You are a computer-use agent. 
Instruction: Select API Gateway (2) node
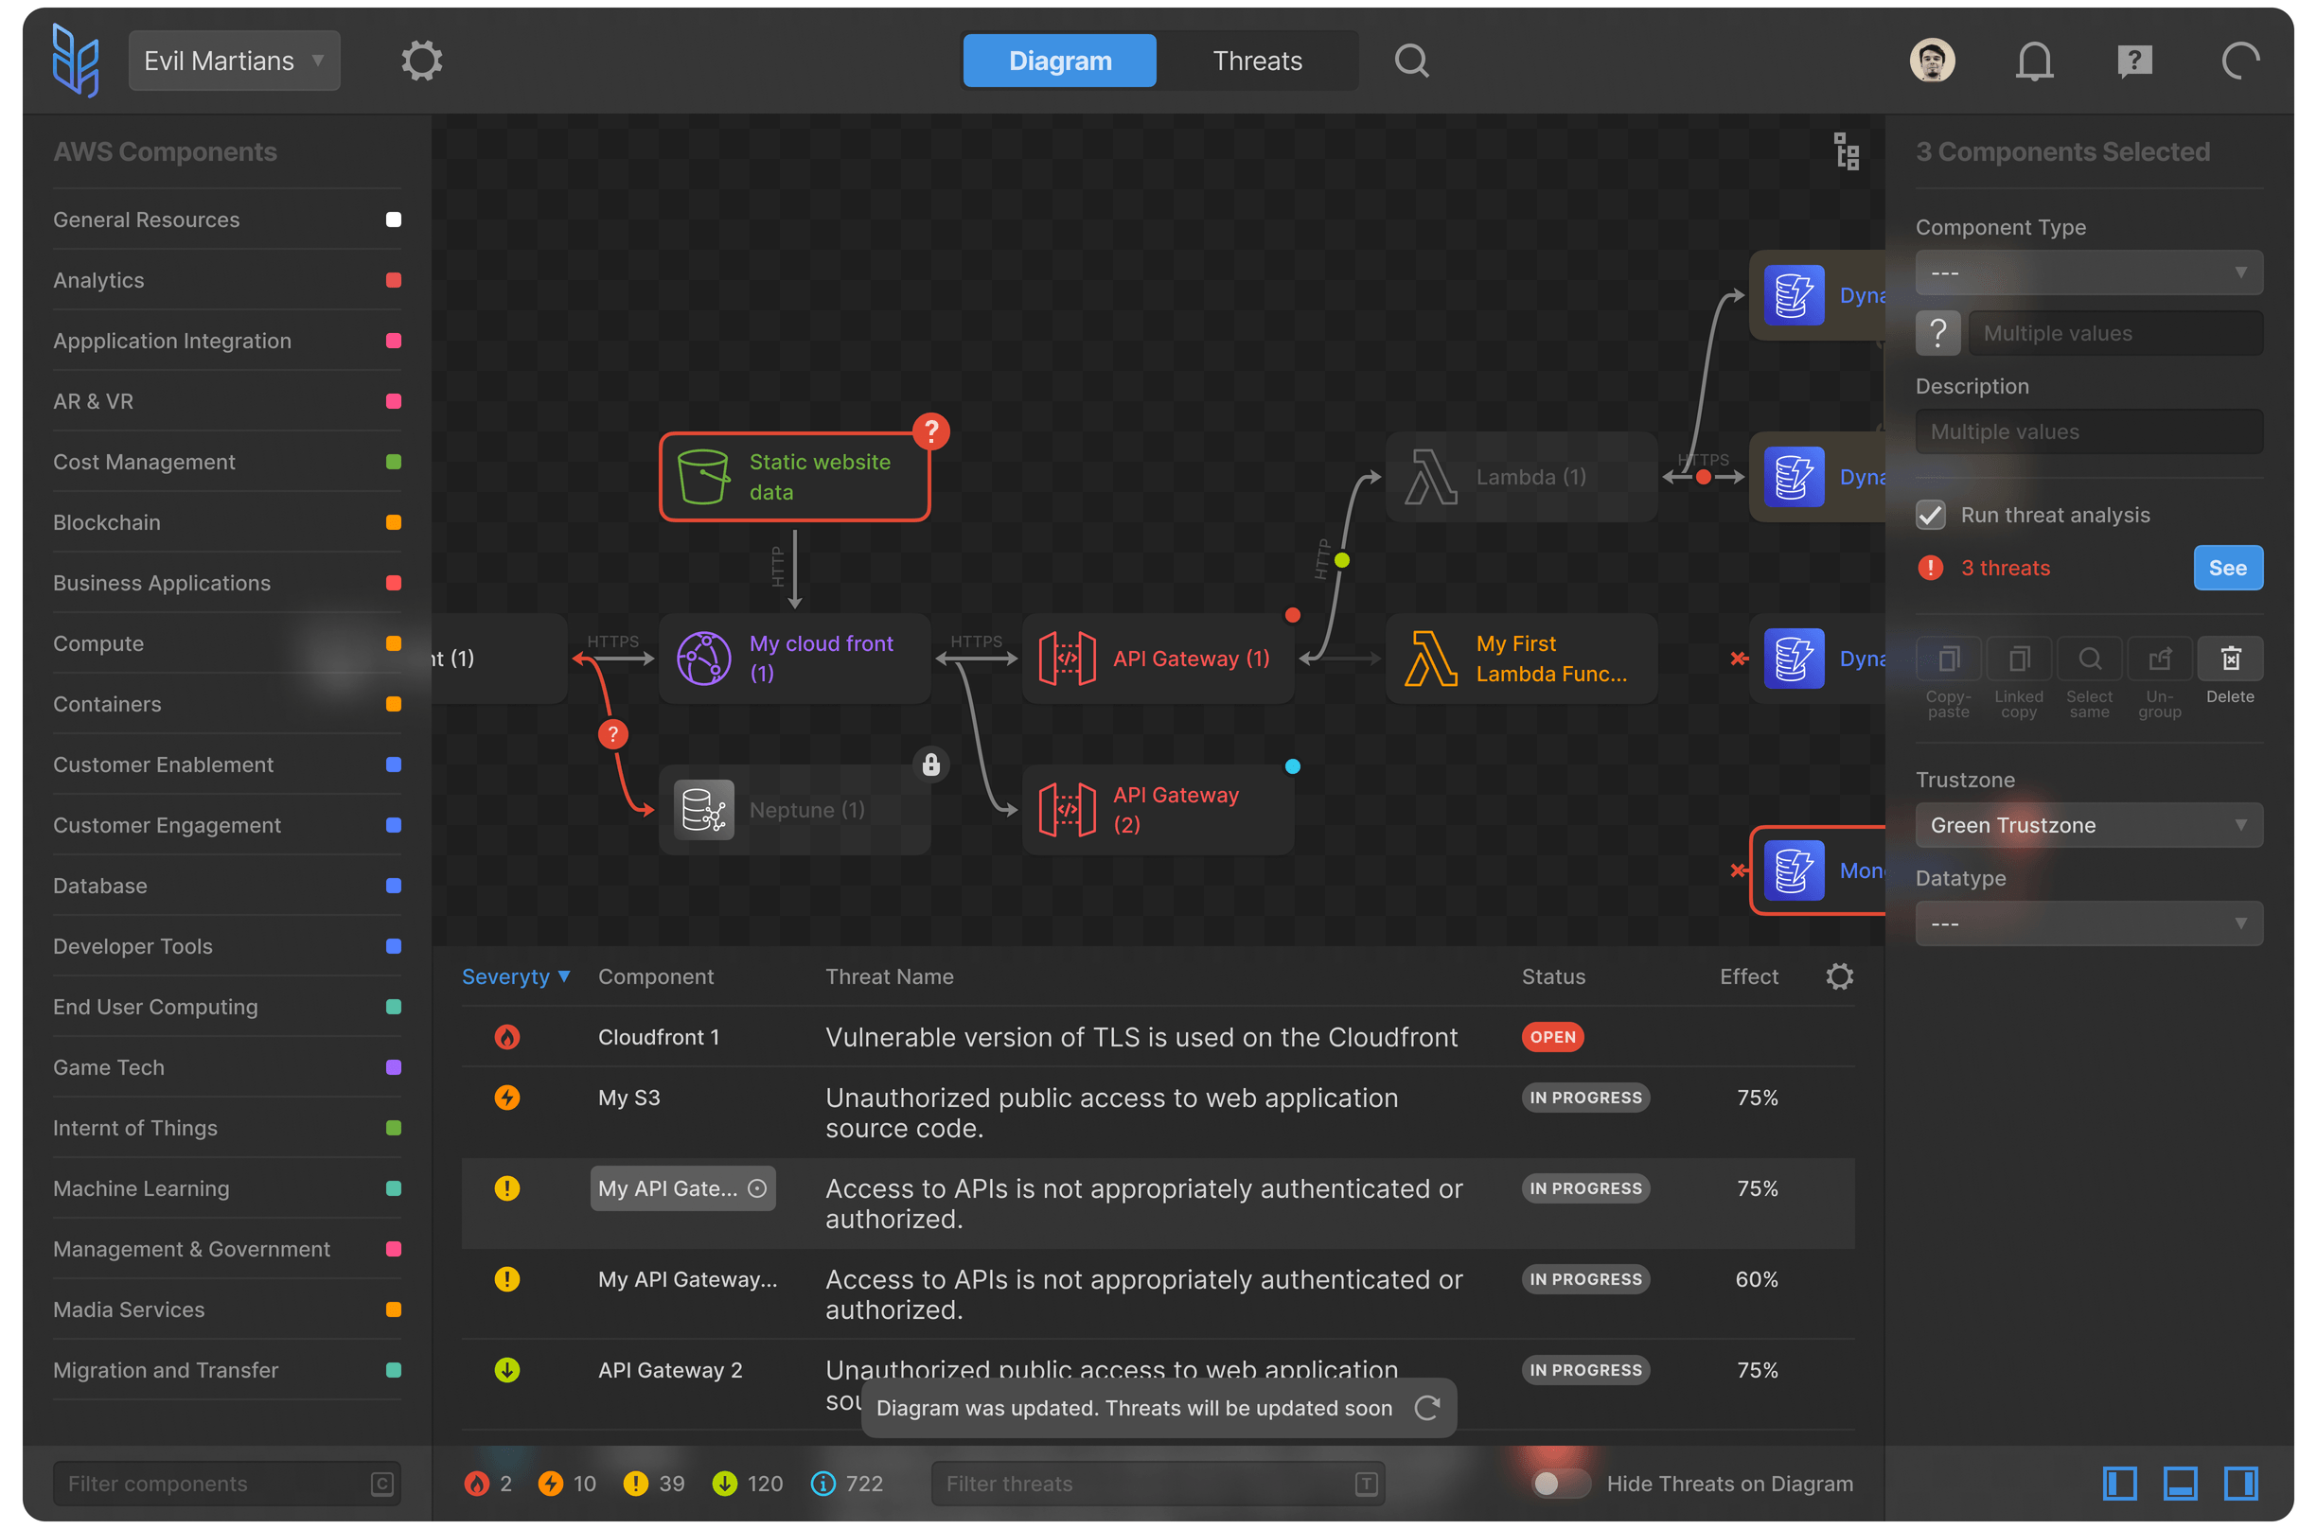[x=1158, y=809]
